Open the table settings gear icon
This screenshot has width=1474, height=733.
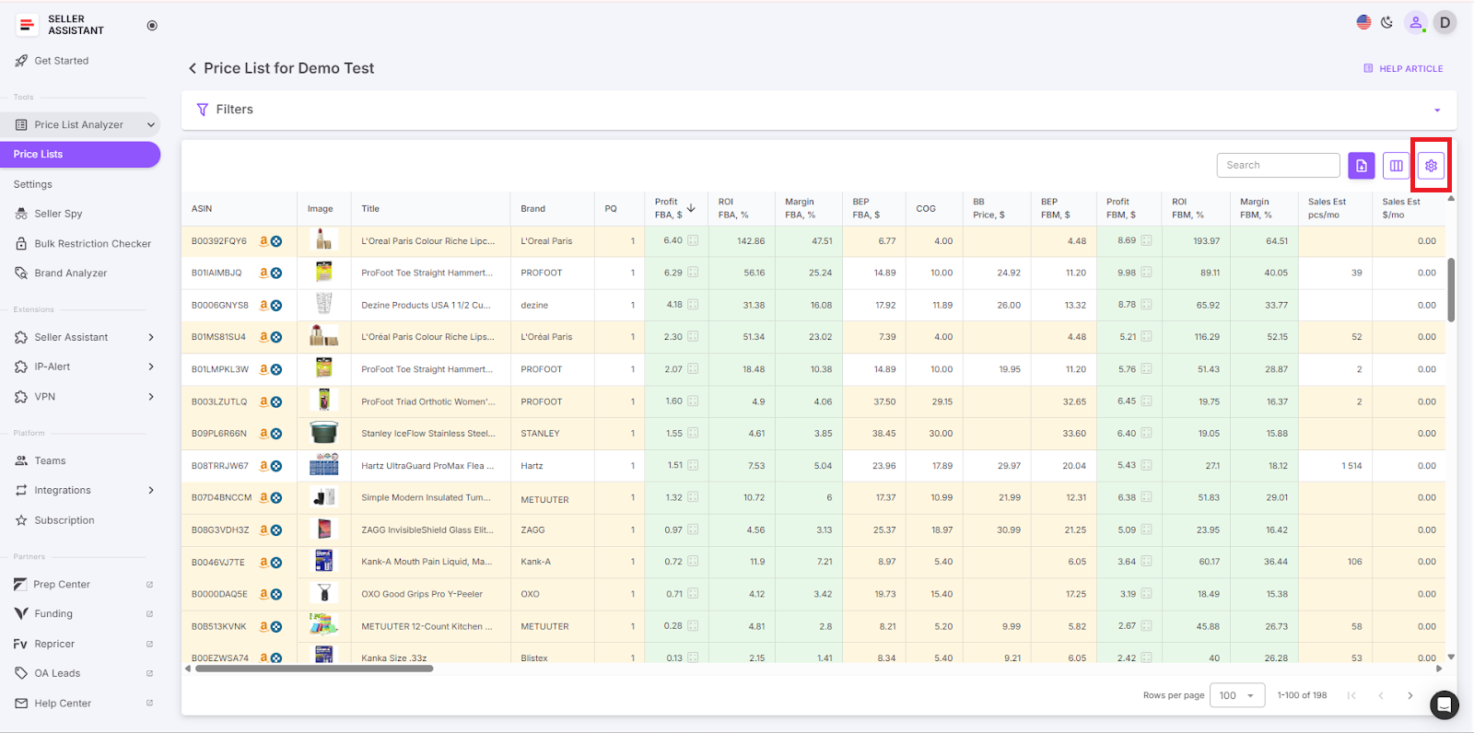1431,166
